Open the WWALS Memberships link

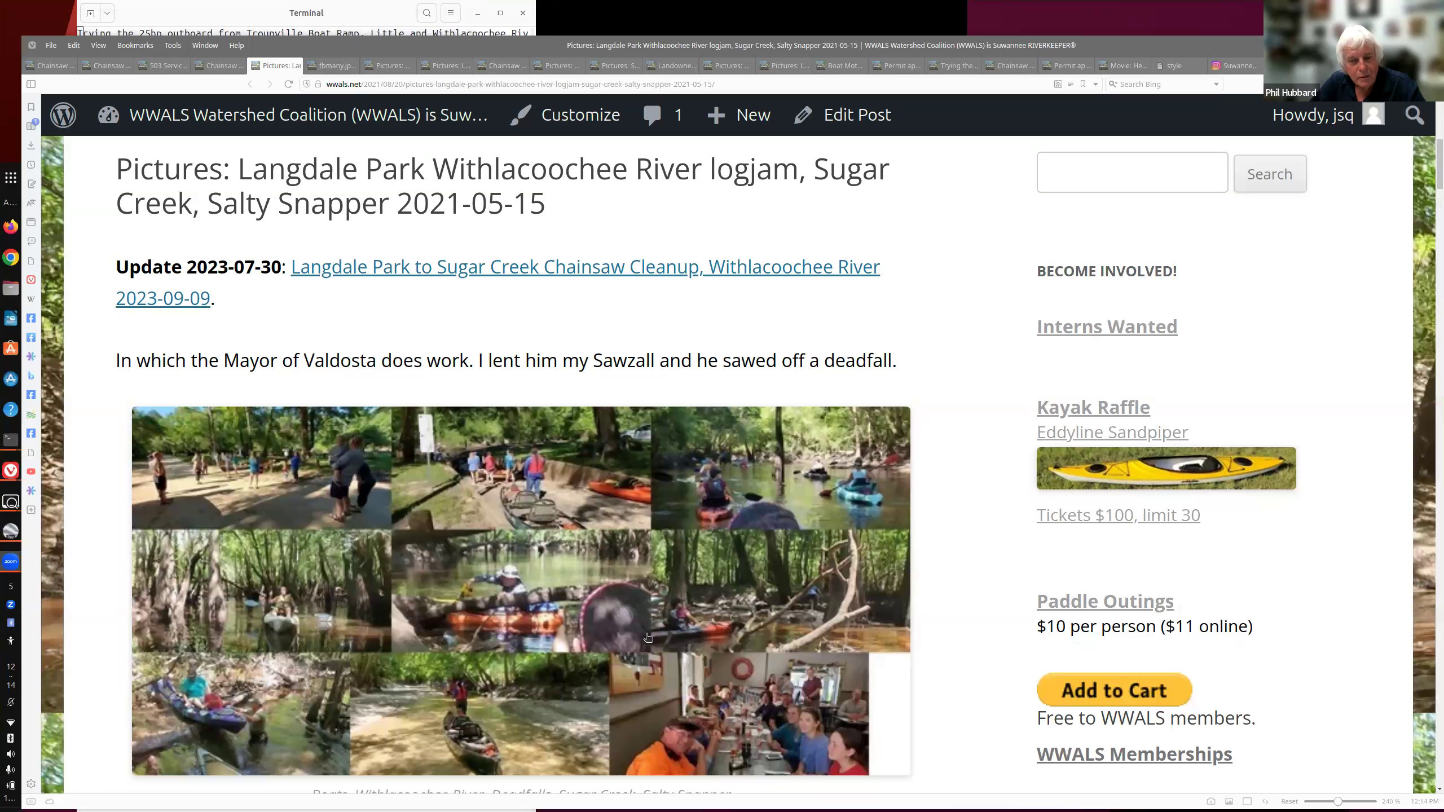1134,754
